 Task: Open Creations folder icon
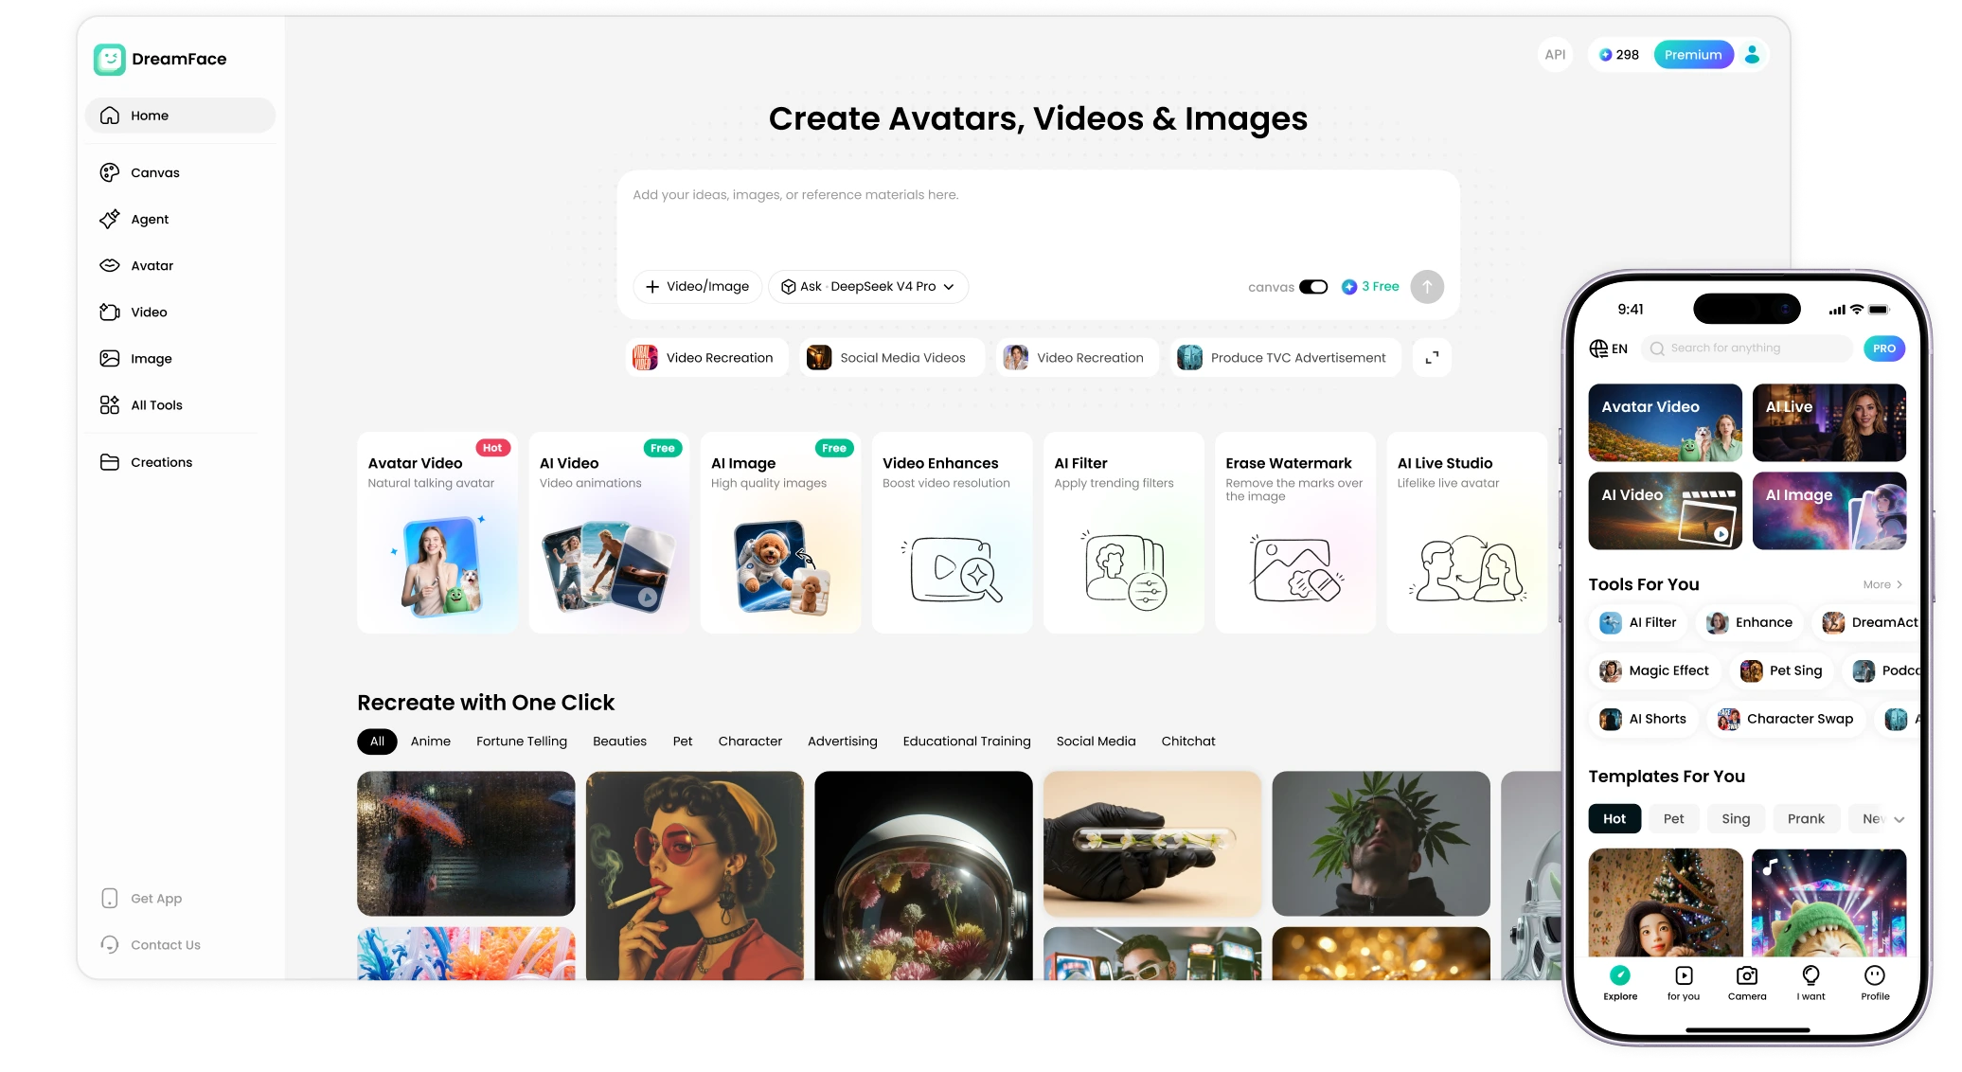[x=110, y=462]
